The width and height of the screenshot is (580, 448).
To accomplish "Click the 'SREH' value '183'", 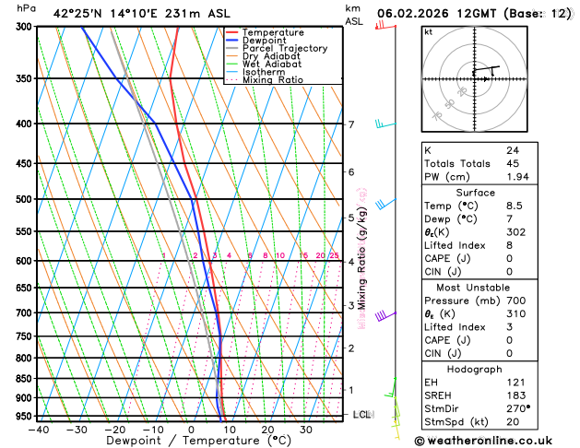I will pos(516,395).
